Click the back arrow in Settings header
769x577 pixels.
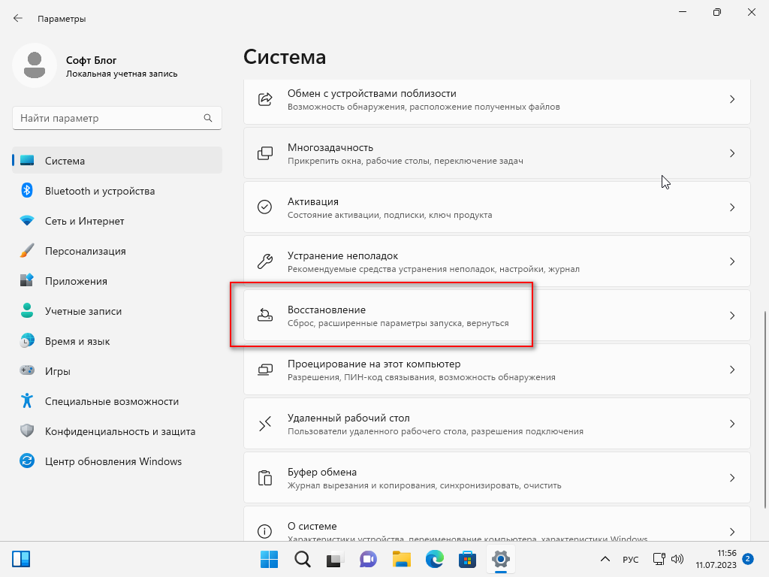coord(18,18)
